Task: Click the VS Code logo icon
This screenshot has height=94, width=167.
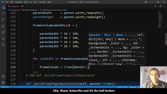Action: pos(2,2)
